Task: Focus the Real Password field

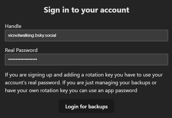Action: 86,60
